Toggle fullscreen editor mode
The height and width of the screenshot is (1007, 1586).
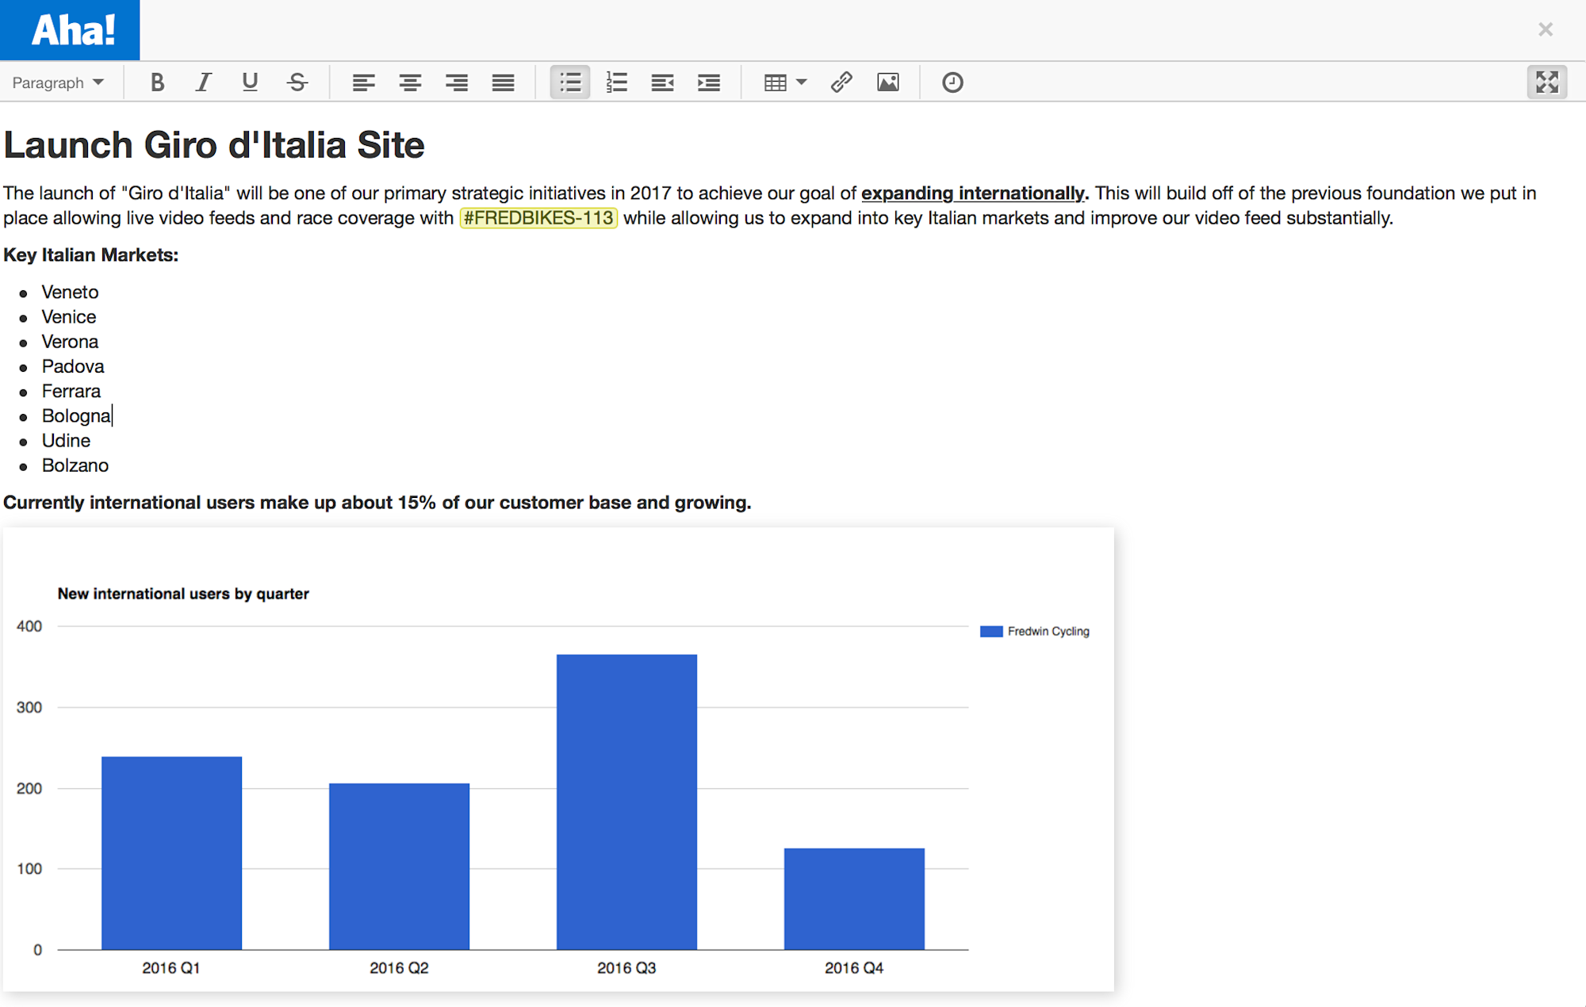coord(1546,82)
